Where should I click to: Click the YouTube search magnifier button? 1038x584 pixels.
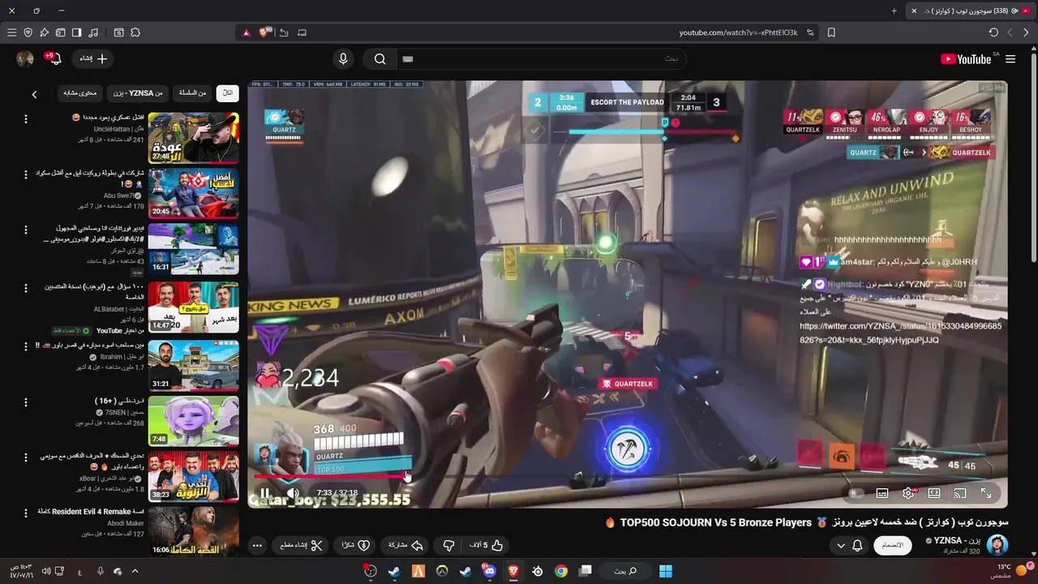380,58
